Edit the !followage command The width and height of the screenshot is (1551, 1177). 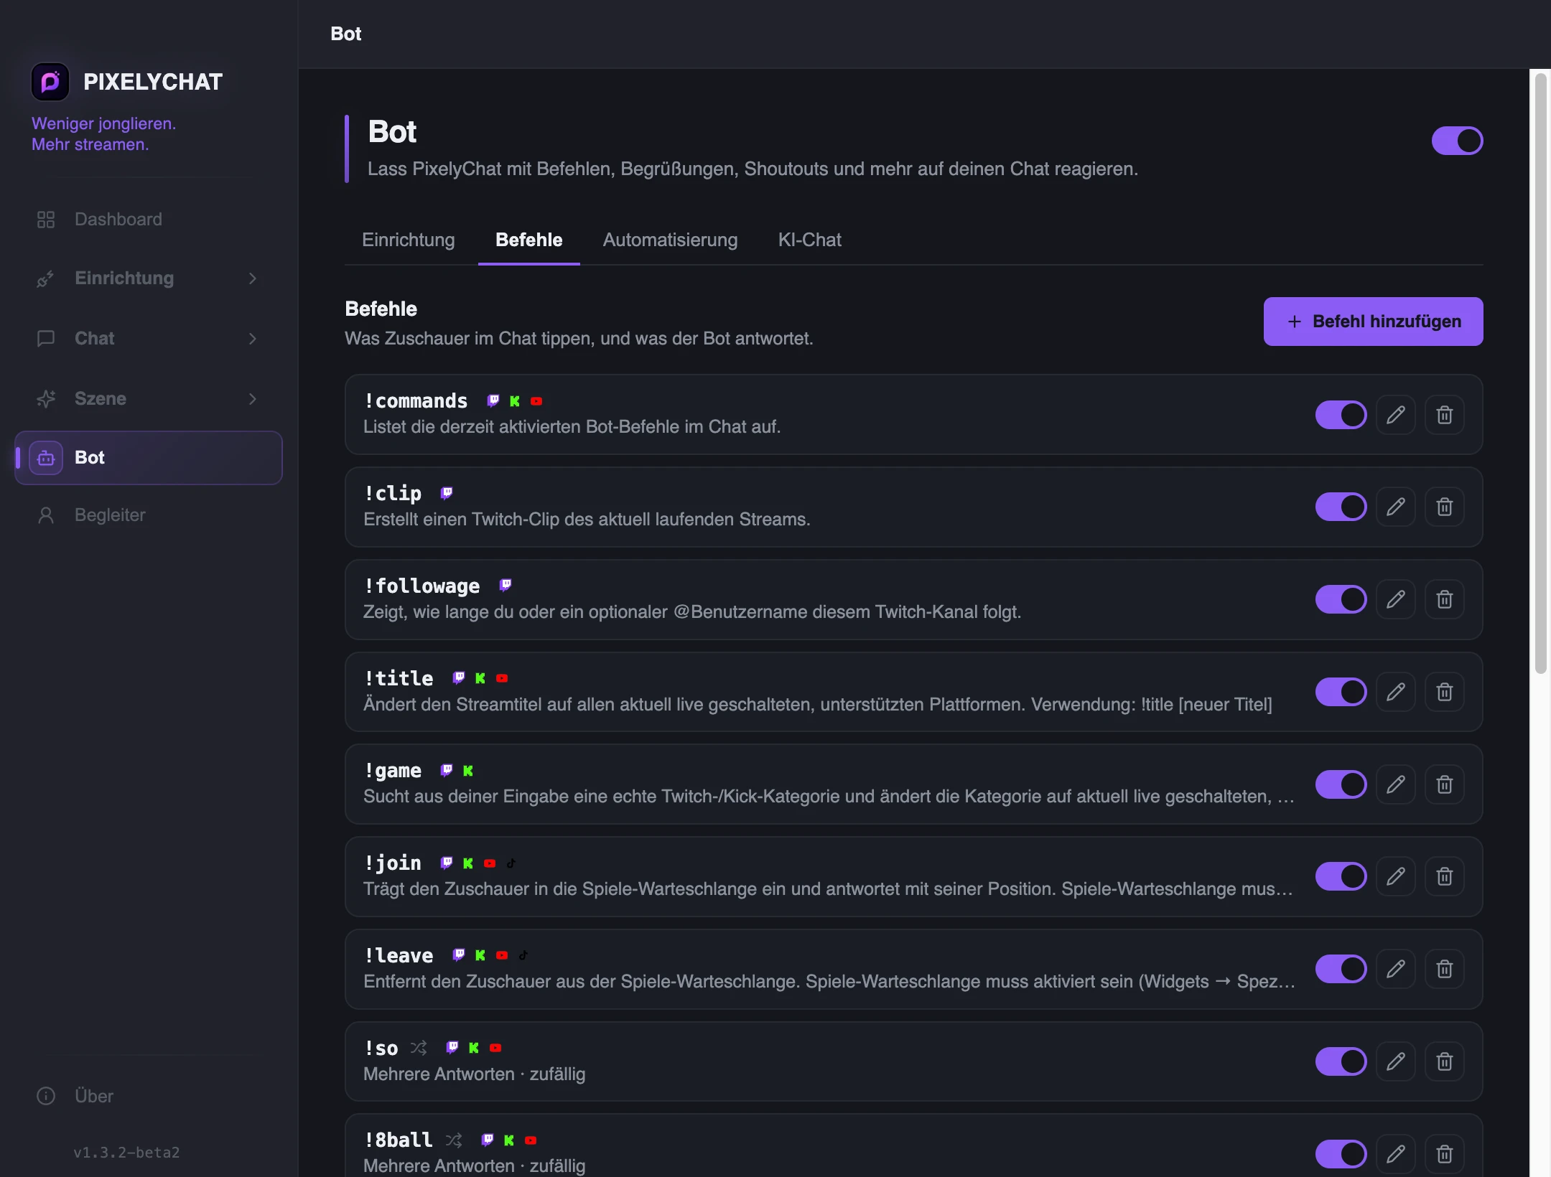(1395, 599)
